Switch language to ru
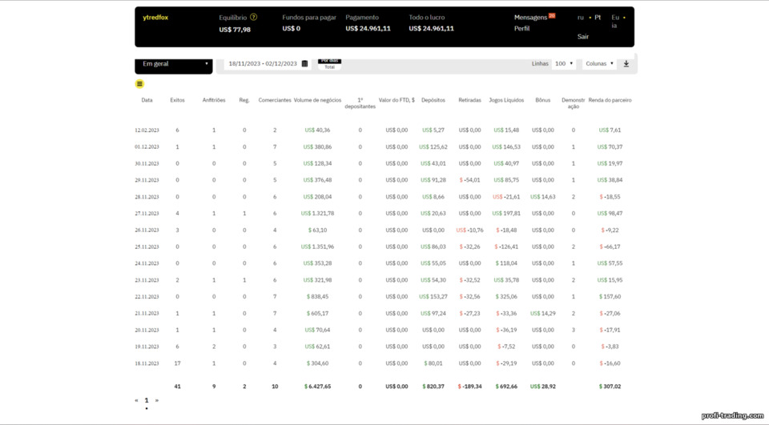The image size is (769, 425). tap(581, 17)
